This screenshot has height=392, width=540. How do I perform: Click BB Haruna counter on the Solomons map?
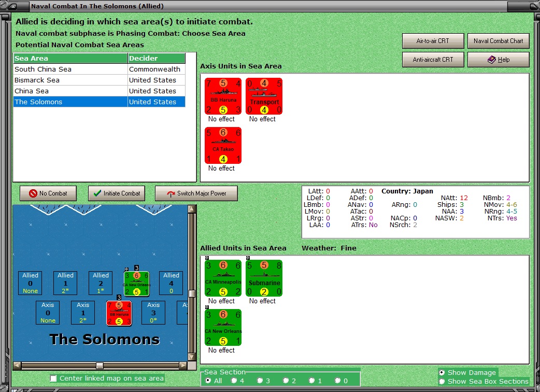coord(119,313)
